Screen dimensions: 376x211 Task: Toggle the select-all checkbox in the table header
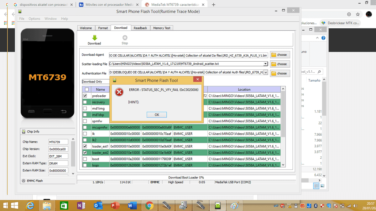click(87, 89)
